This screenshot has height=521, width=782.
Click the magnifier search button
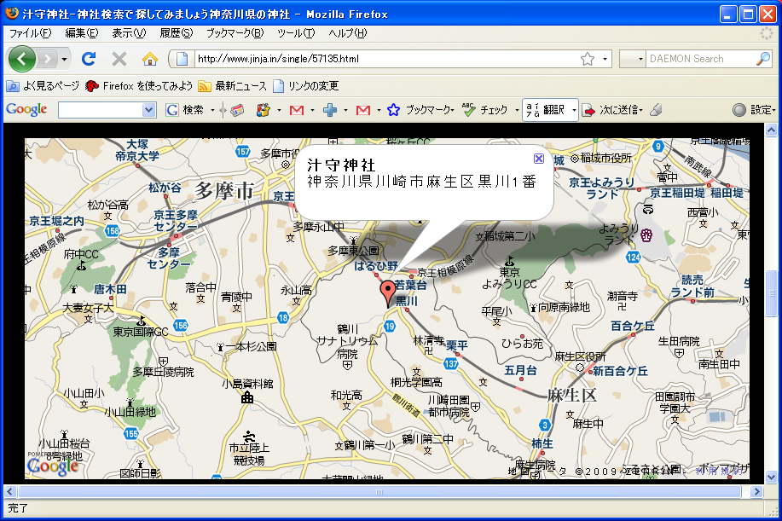tap(763, 59)
